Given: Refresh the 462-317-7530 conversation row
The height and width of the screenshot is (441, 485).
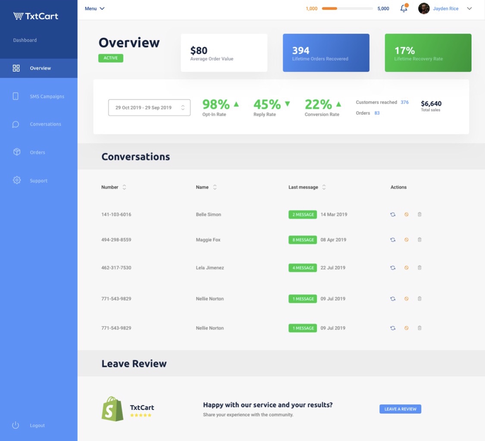Looking at the screenshot, I should [x=392, y=268].
